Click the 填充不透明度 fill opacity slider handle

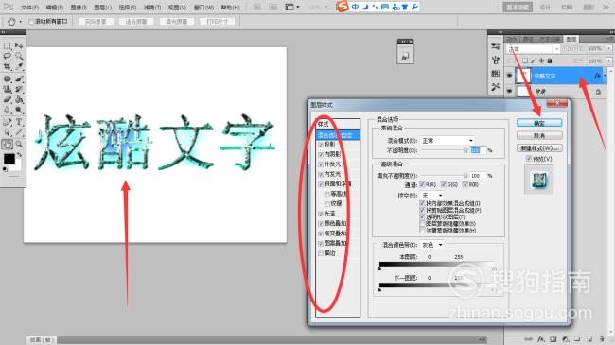pyautogui.click(x=466, y=176)
